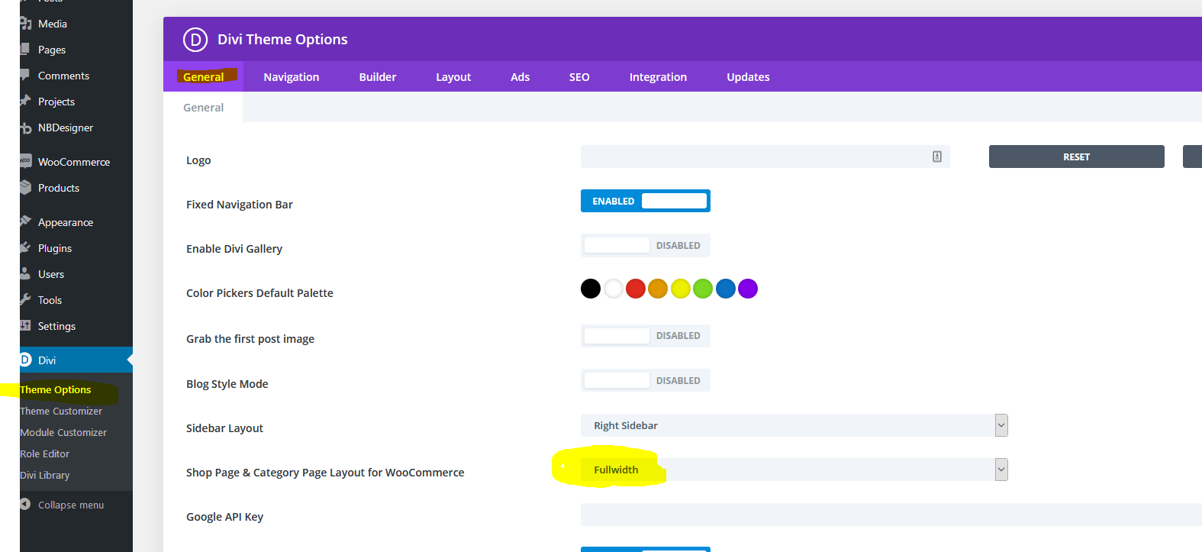Click the Tools wrench icon
This screenshot has width=1202, height=552.
point(25,300)
